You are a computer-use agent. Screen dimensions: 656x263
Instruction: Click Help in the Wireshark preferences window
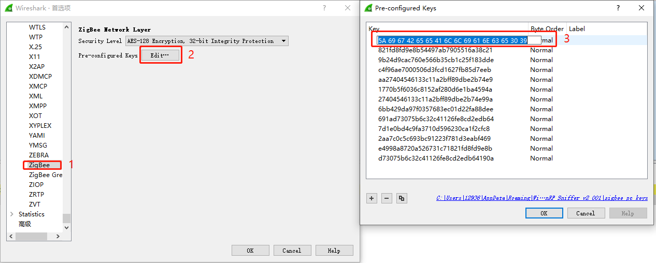[334, 251]
